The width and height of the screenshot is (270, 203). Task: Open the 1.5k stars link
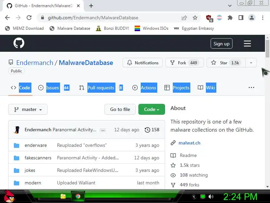190,165
